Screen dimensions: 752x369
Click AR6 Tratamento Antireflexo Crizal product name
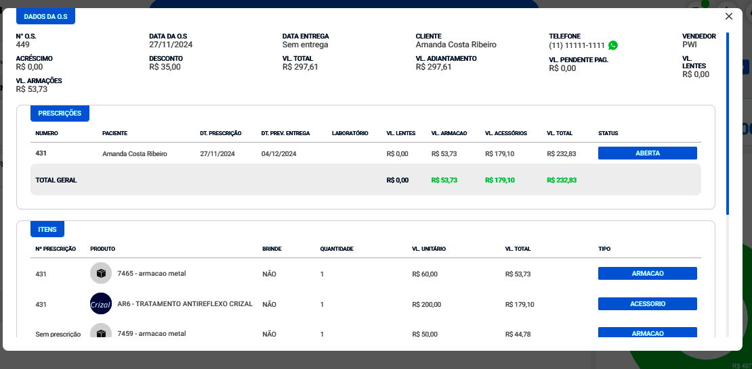click(x=185, y=304)
